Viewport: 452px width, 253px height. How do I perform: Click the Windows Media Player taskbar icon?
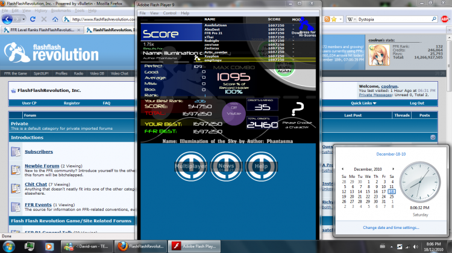49,246
